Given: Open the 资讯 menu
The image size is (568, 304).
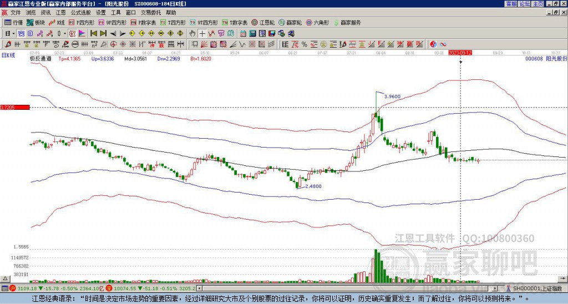Looking at the screenshot, I should [x=45, y=13].
